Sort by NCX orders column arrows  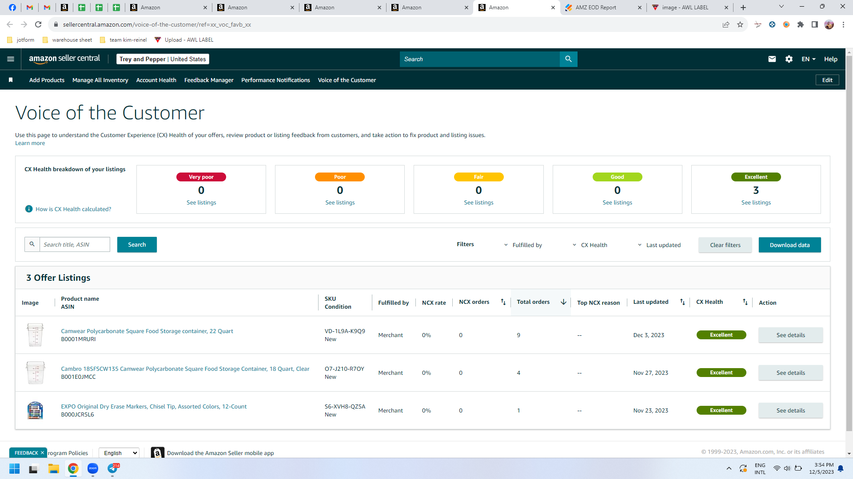[503, 302]
